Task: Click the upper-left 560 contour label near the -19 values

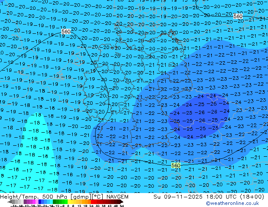Action: [x=66, y=32]
